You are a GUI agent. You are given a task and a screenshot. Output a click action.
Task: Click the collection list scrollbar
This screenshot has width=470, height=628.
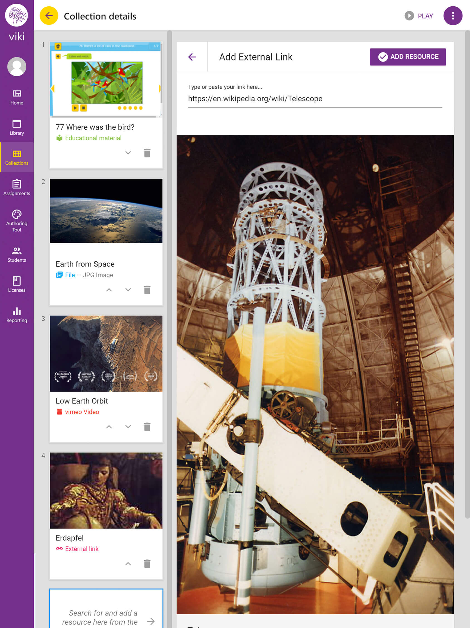coord(169,329)
